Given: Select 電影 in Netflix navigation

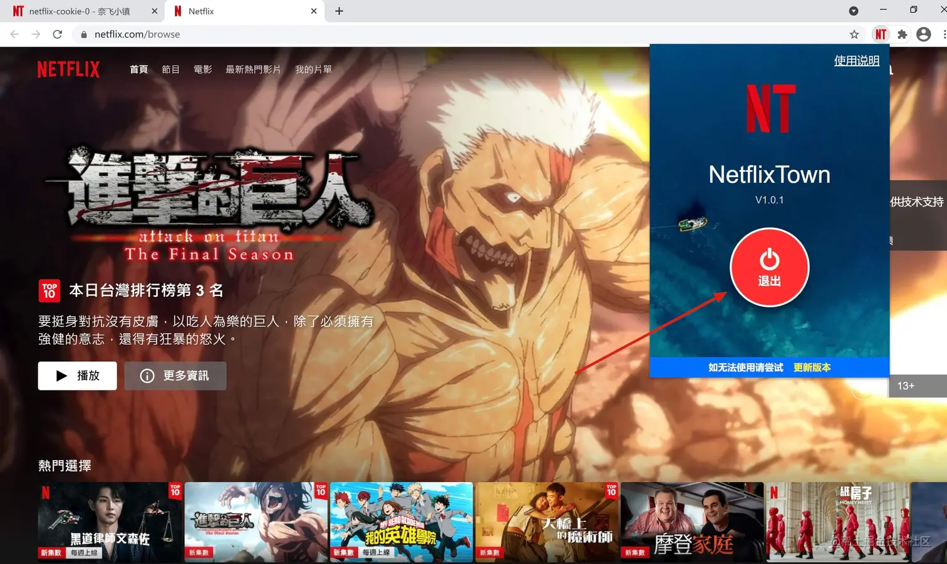Looking at the screenshot, I should pos(202,69).
